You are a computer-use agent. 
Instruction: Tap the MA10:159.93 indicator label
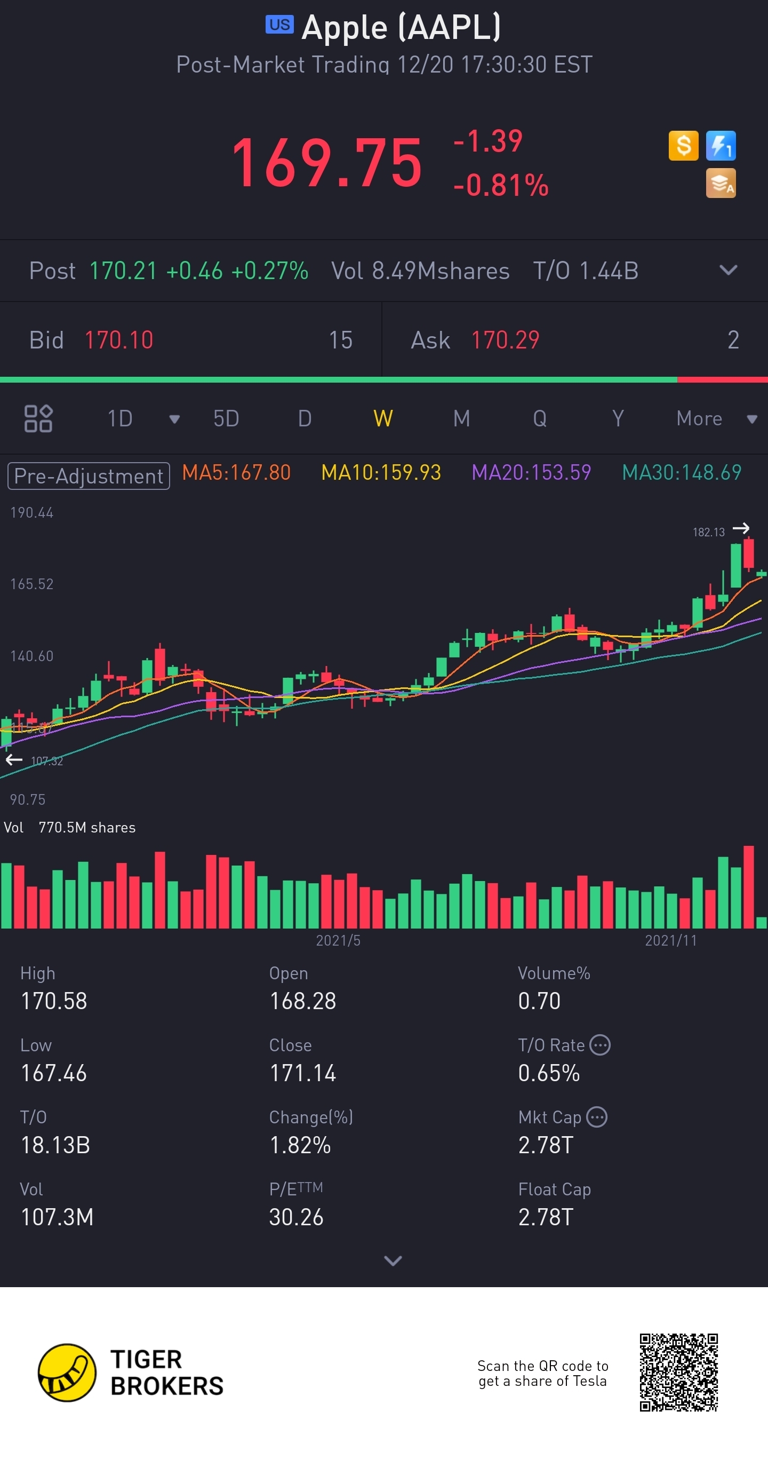[381, 472]
